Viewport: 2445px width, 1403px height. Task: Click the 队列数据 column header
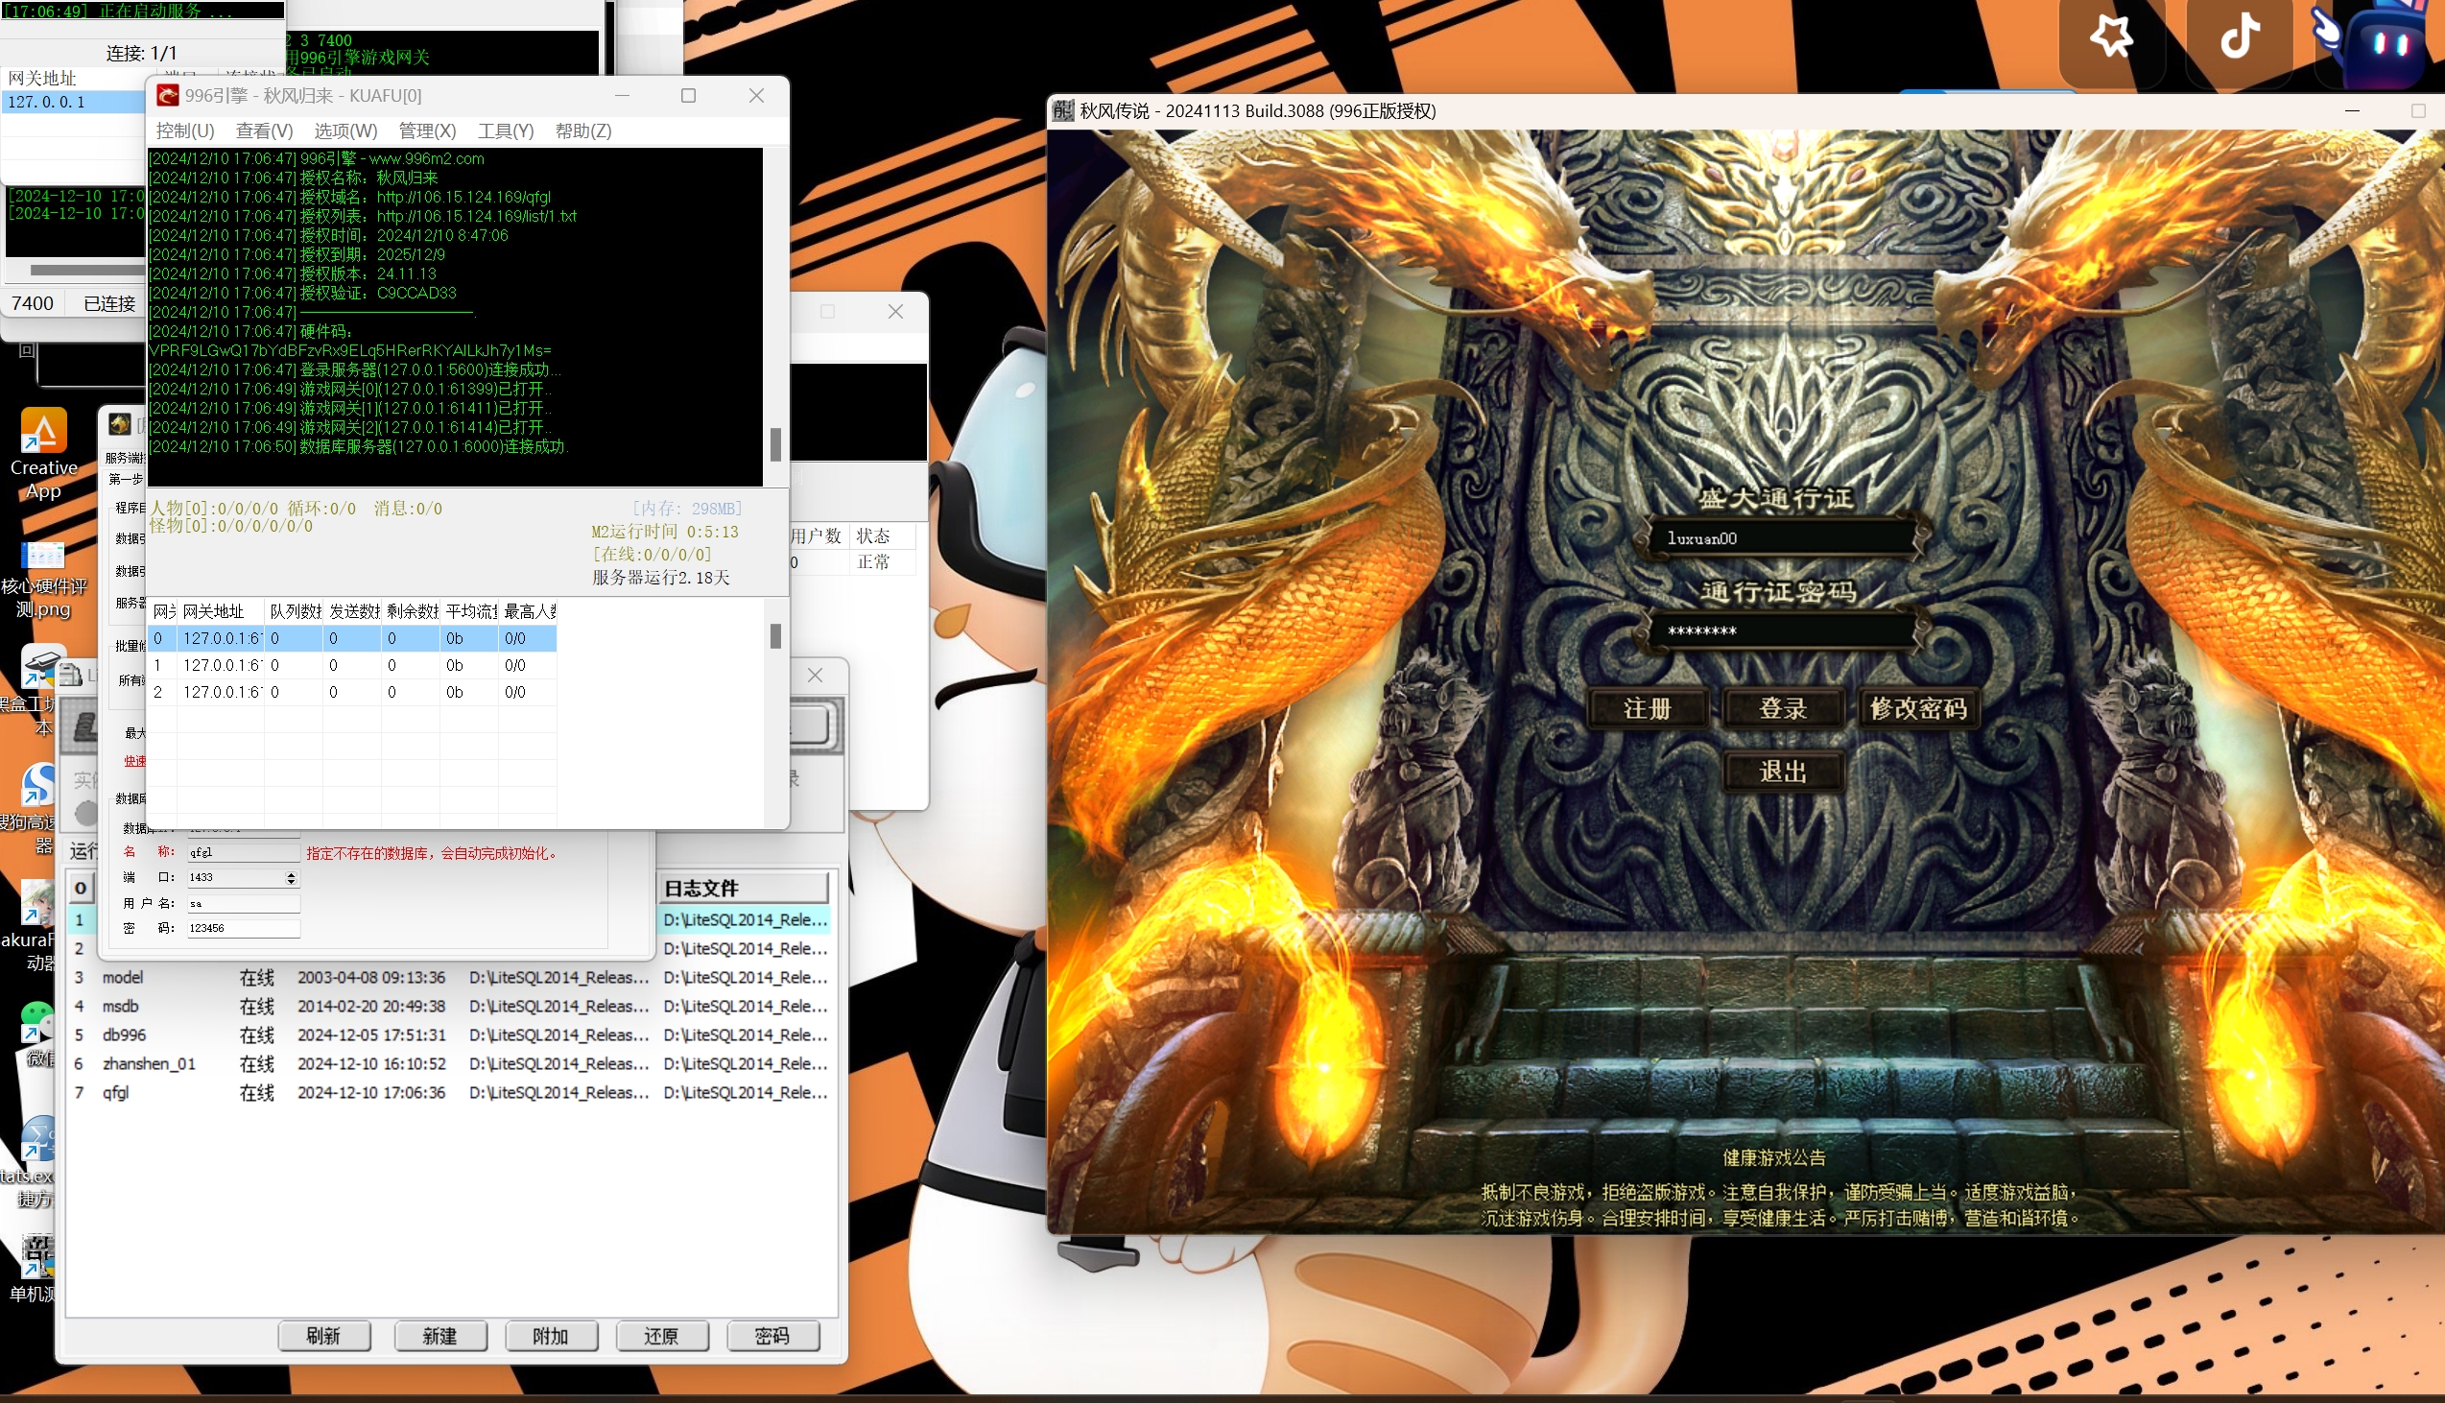pos(294,612)
